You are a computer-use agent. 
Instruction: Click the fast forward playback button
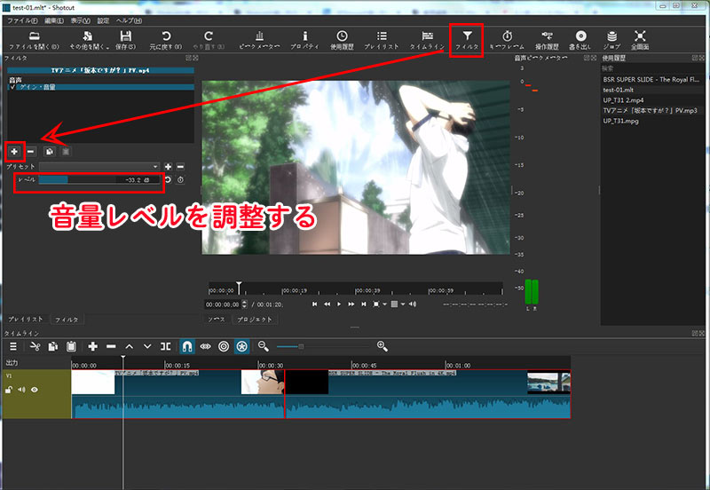pos(351,304)
